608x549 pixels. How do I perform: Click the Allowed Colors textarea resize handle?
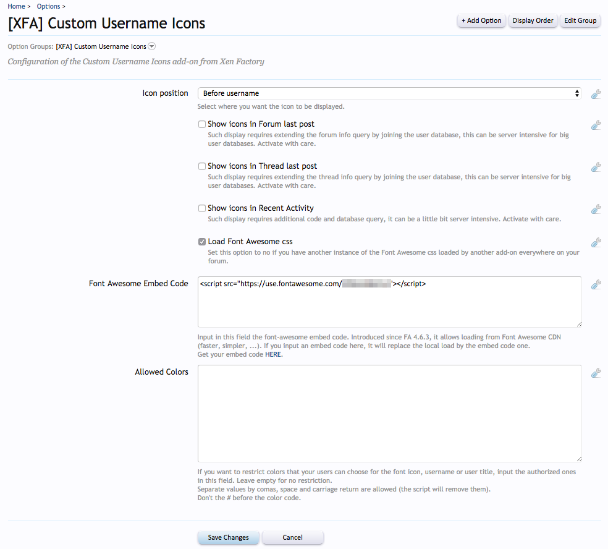[x=578, y=459]
